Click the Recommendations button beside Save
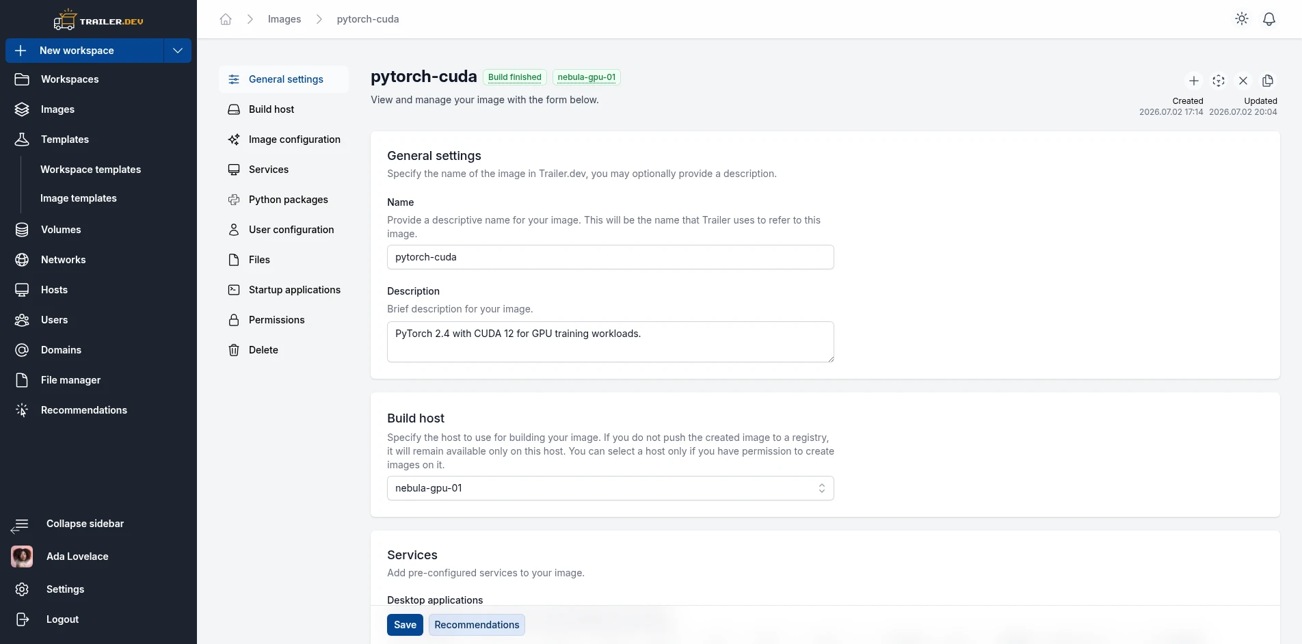Viewport: 1302px width, 644px height. 477,625
